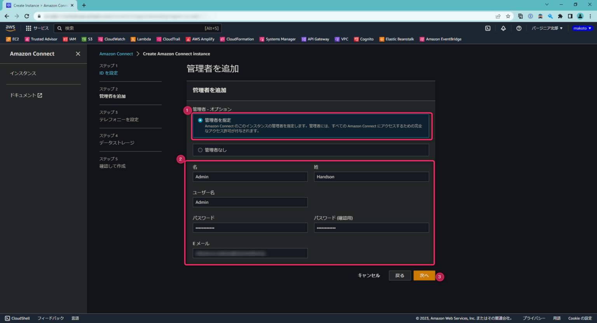Click the ユーザー名 input field
This screenshot has height=323, width=597.
coord(250,202)
